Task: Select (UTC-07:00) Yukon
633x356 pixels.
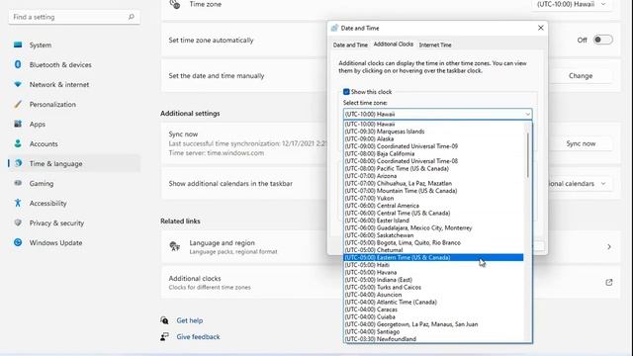Action: coord(433,198)
